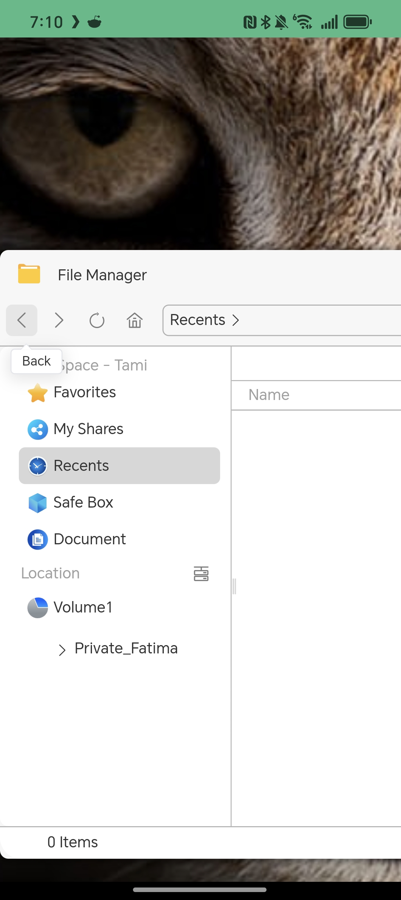Click the Forward navigation arrow
Viewport: 401px width, 900px height.
[59, 320]
